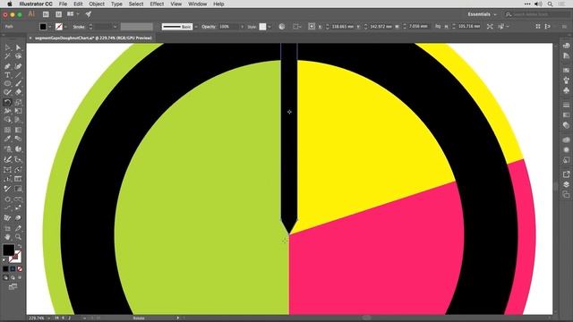Open the Edit menu
Viewport: 573px width, 322px height.
[x=78, y=4]
